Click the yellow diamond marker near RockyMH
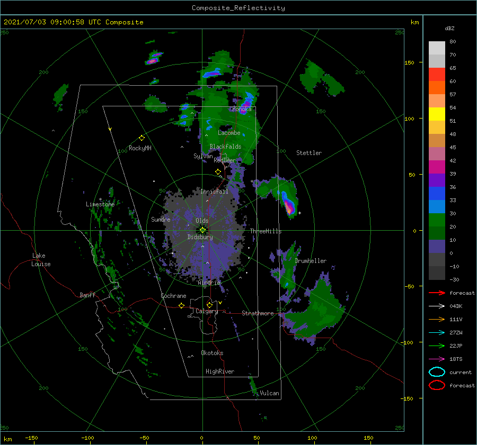The image size is (477, 445). 142,138
